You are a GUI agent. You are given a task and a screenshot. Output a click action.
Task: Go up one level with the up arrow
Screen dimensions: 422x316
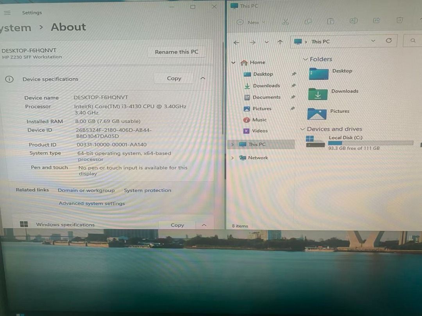(280, 42)
